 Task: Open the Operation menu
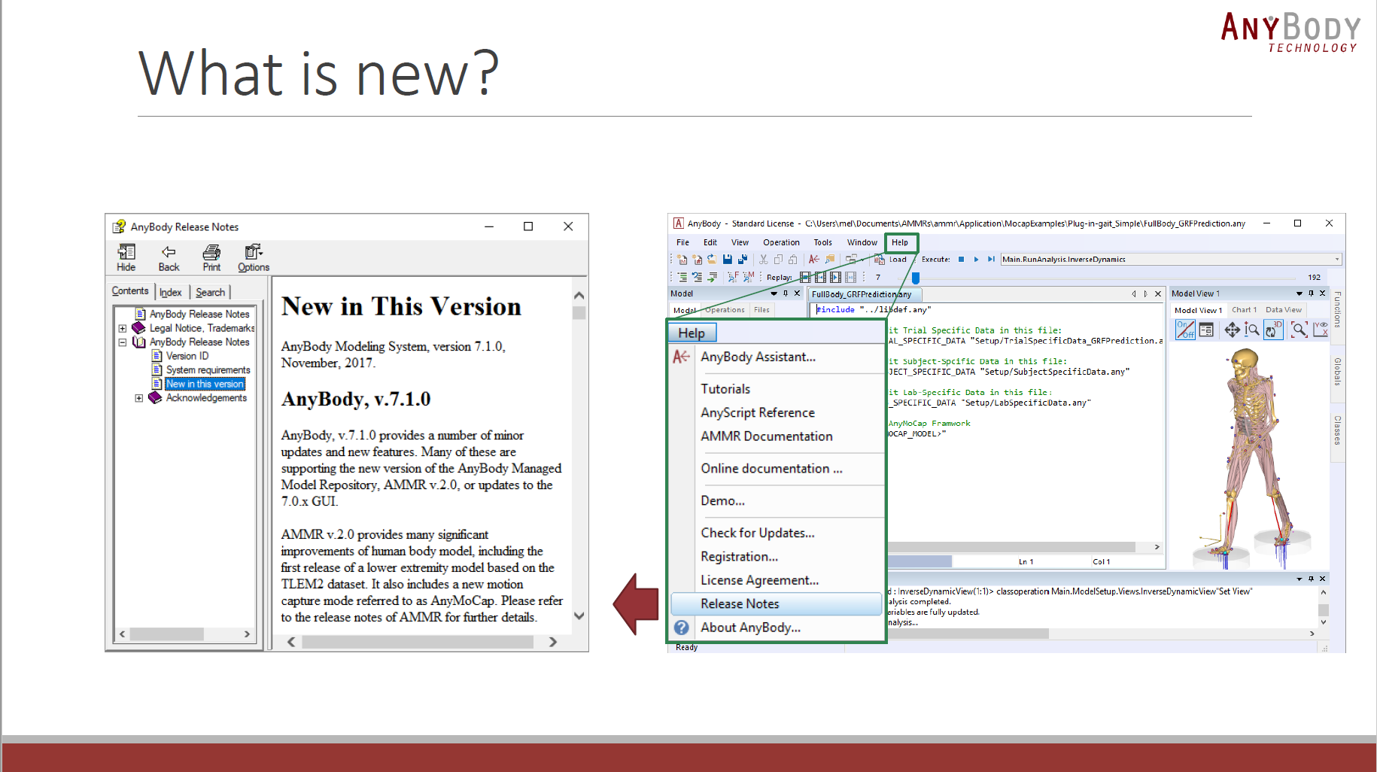pyautogui.click(x=781, y=242)
